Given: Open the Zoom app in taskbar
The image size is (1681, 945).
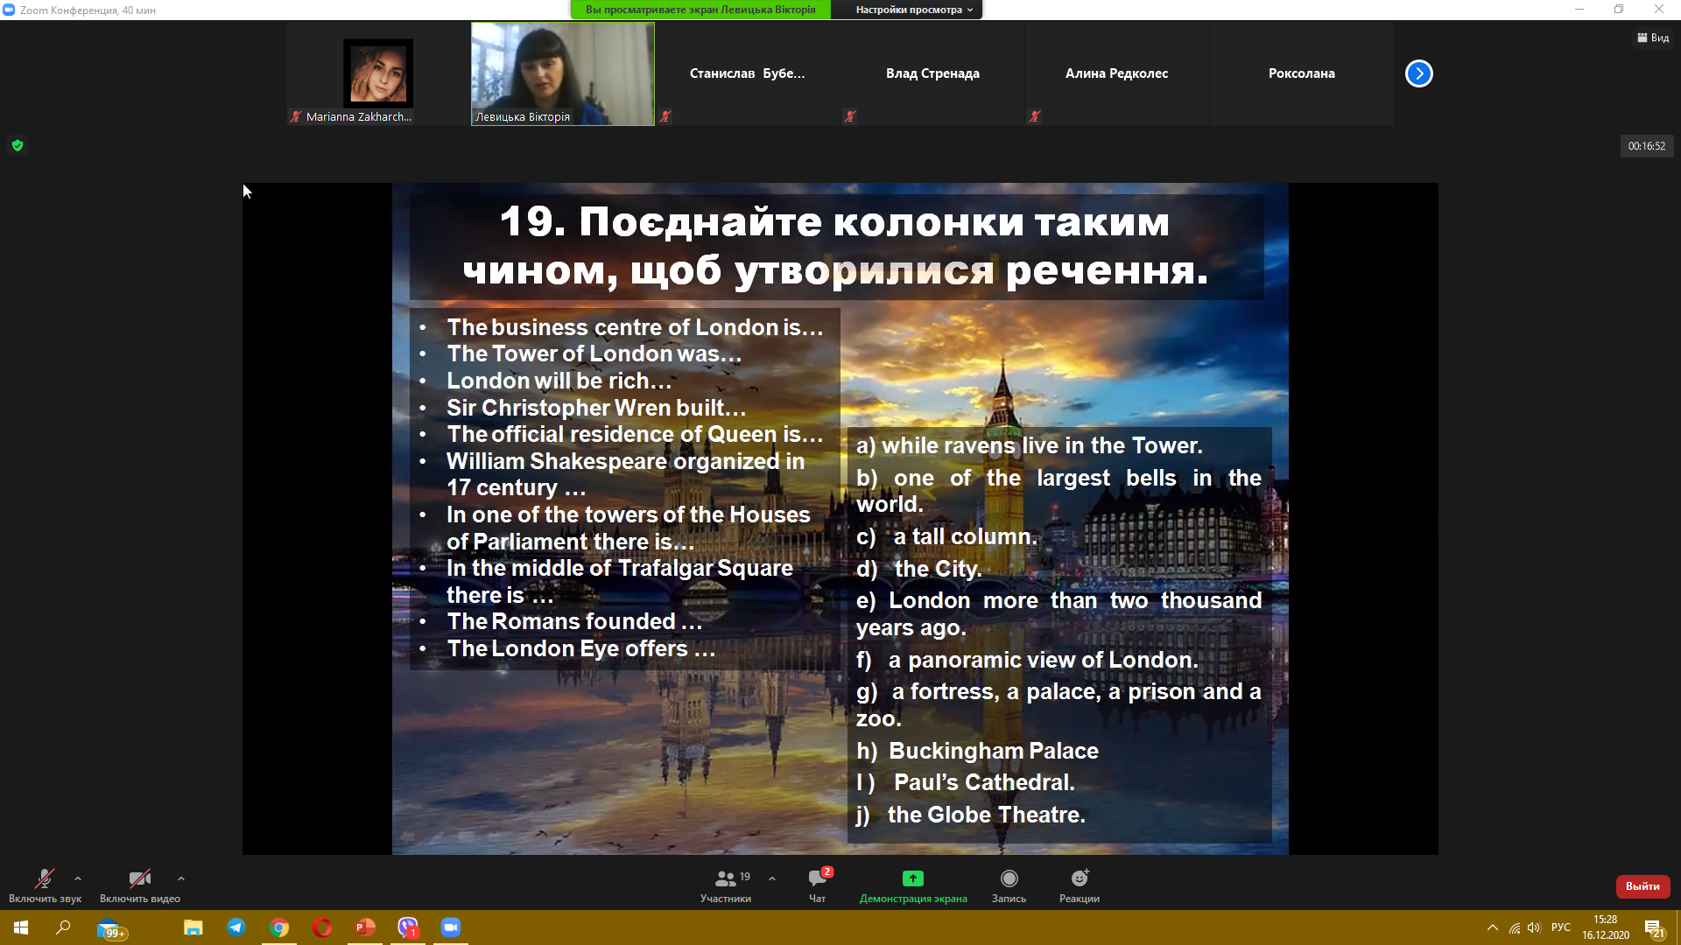Looking at the screenshot, I should coord(451,927).
